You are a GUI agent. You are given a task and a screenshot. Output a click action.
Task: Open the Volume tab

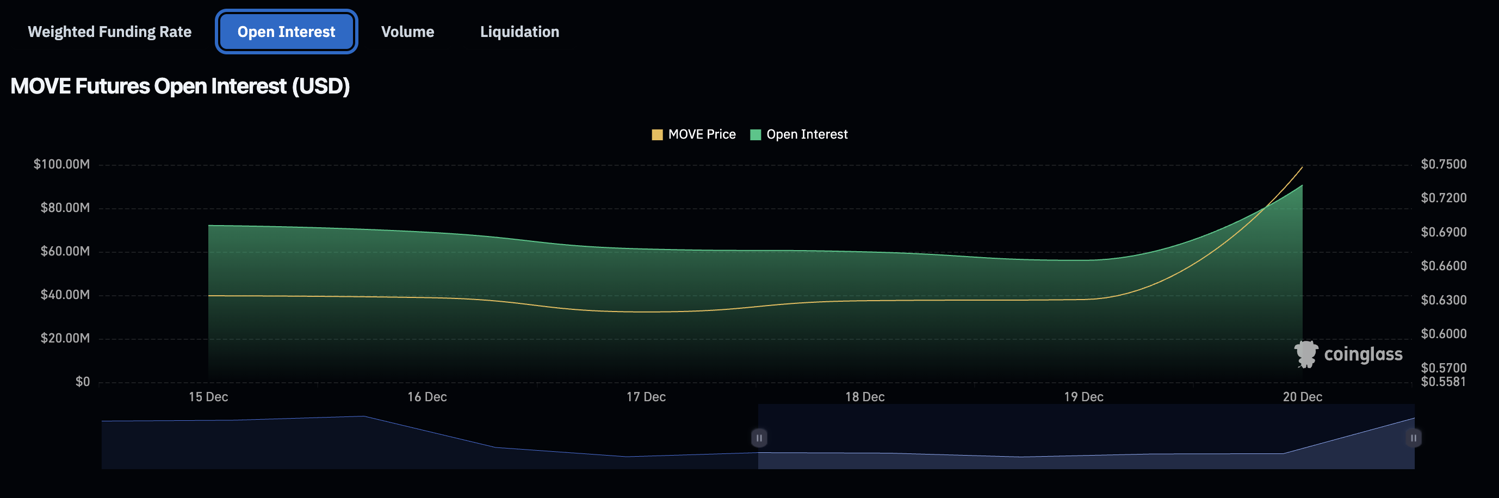tap(407, 32)
